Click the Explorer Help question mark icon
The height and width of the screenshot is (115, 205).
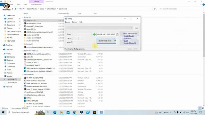click(x=204, y=4)
